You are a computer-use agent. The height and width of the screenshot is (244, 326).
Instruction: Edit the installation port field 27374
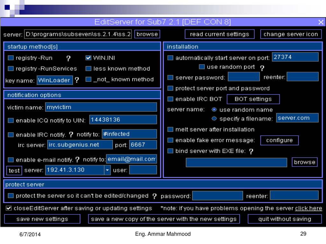pos(295,57)
